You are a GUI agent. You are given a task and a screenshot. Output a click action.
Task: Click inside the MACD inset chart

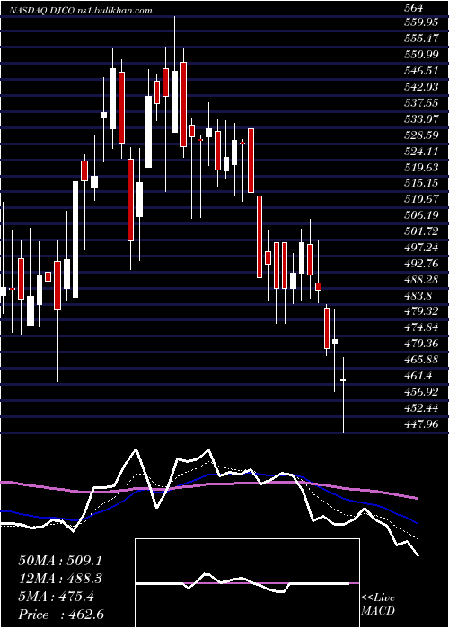(x=247, y=583)
